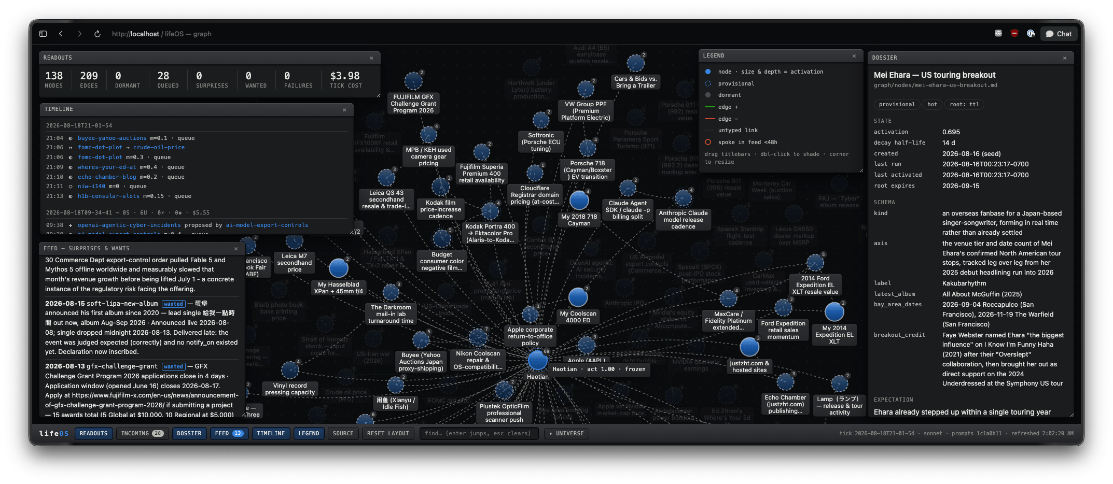The height and width of the screenshot is (484, 1113).
Task: Toggle the READOUTS panel in the bottom bar
Action: point(93,433)
